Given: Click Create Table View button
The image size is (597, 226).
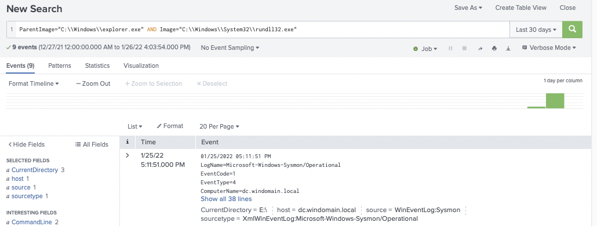Looking at the screenshot, I should coord(520,8).
